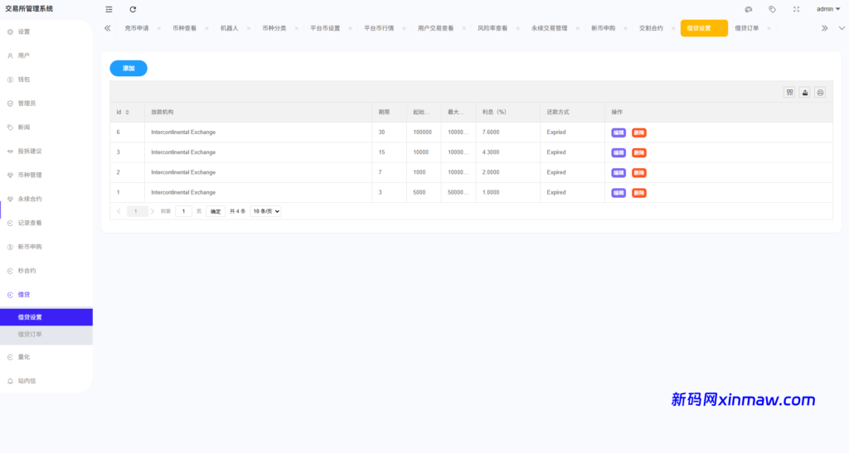Open the table column filter icon
849x453 pixels.
(x=789, y=93)
